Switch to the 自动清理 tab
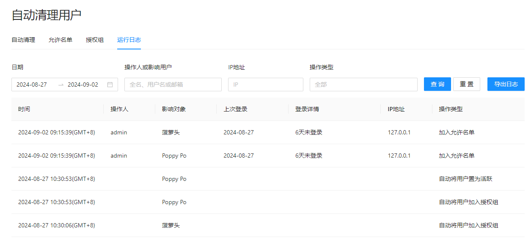 point(23,40)
